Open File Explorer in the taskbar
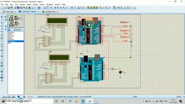The width and height of the screenshot is (185, 104). (76, 101)
